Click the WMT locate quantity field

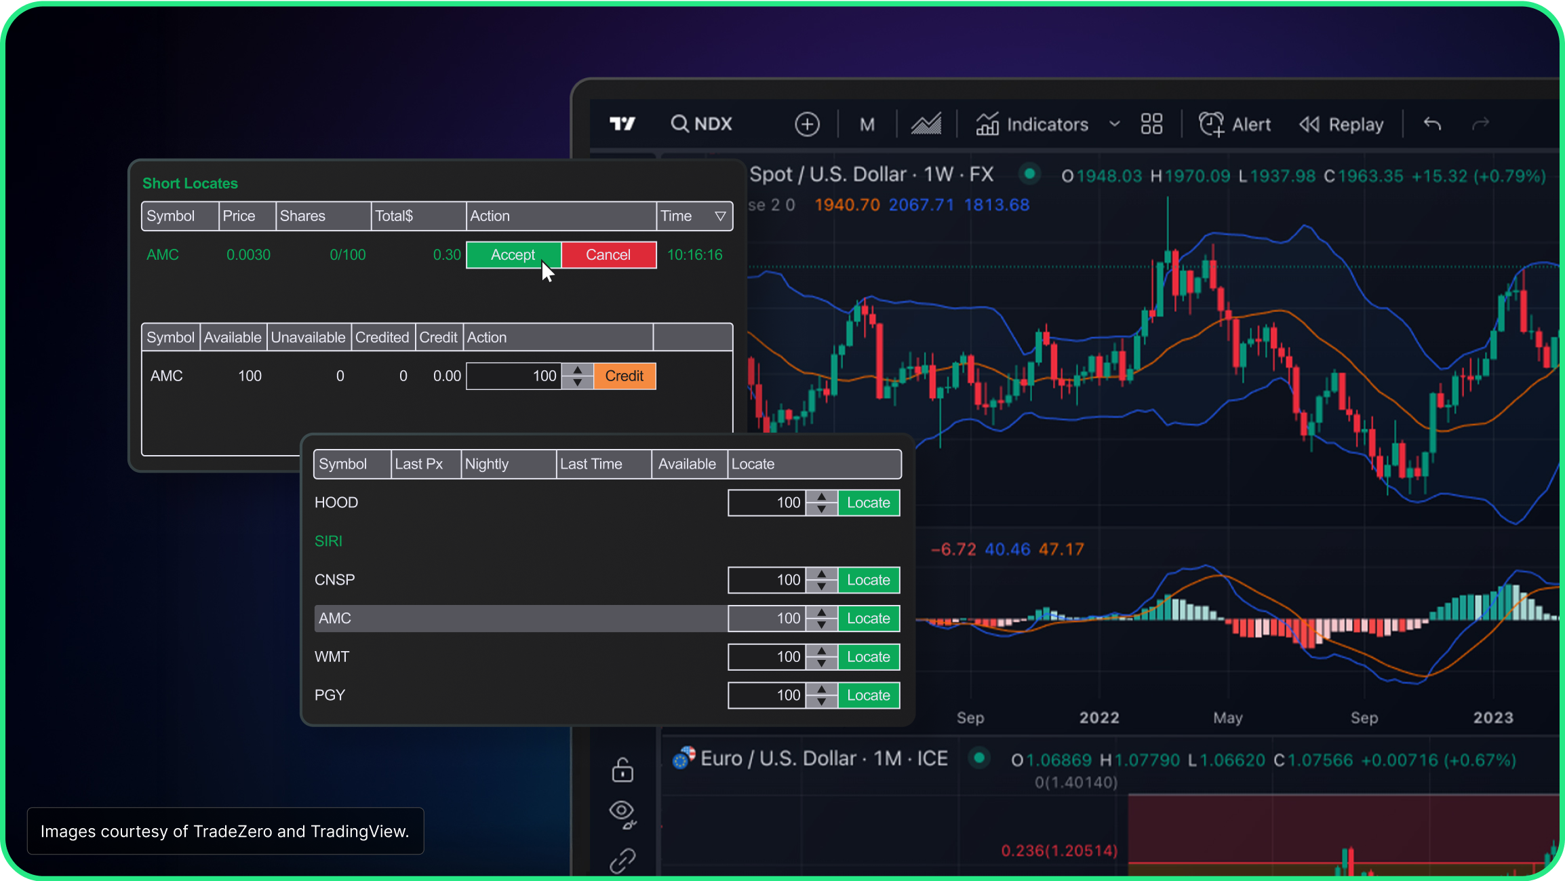click(x=767, y=657)
